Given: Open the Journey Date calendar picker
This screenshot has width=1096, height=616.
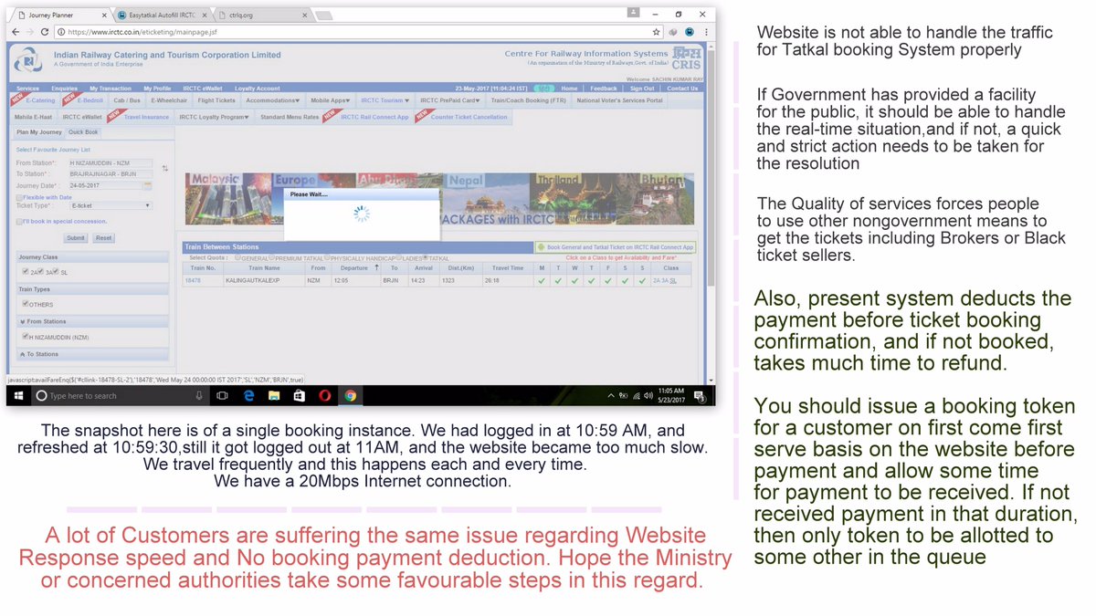Looking at the screenshot, I should click(147, 185).
